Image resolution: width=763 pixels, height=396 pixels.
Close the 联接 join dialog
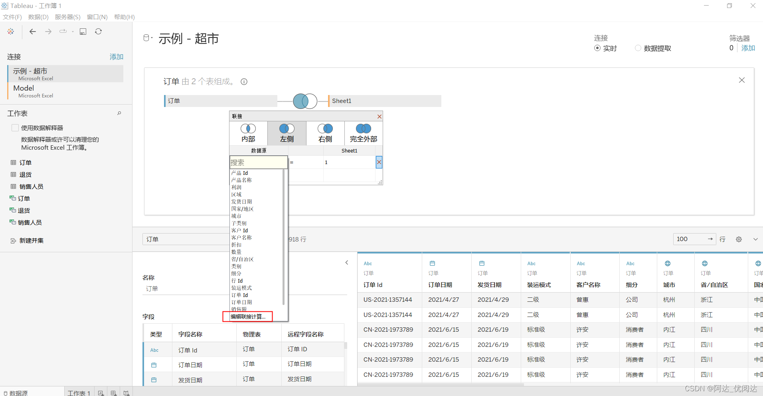coord(380,117)
